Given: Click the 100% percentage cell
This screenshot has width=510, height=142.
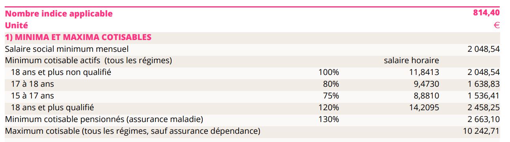Looking at the screenshot, I should pos(329,72).
